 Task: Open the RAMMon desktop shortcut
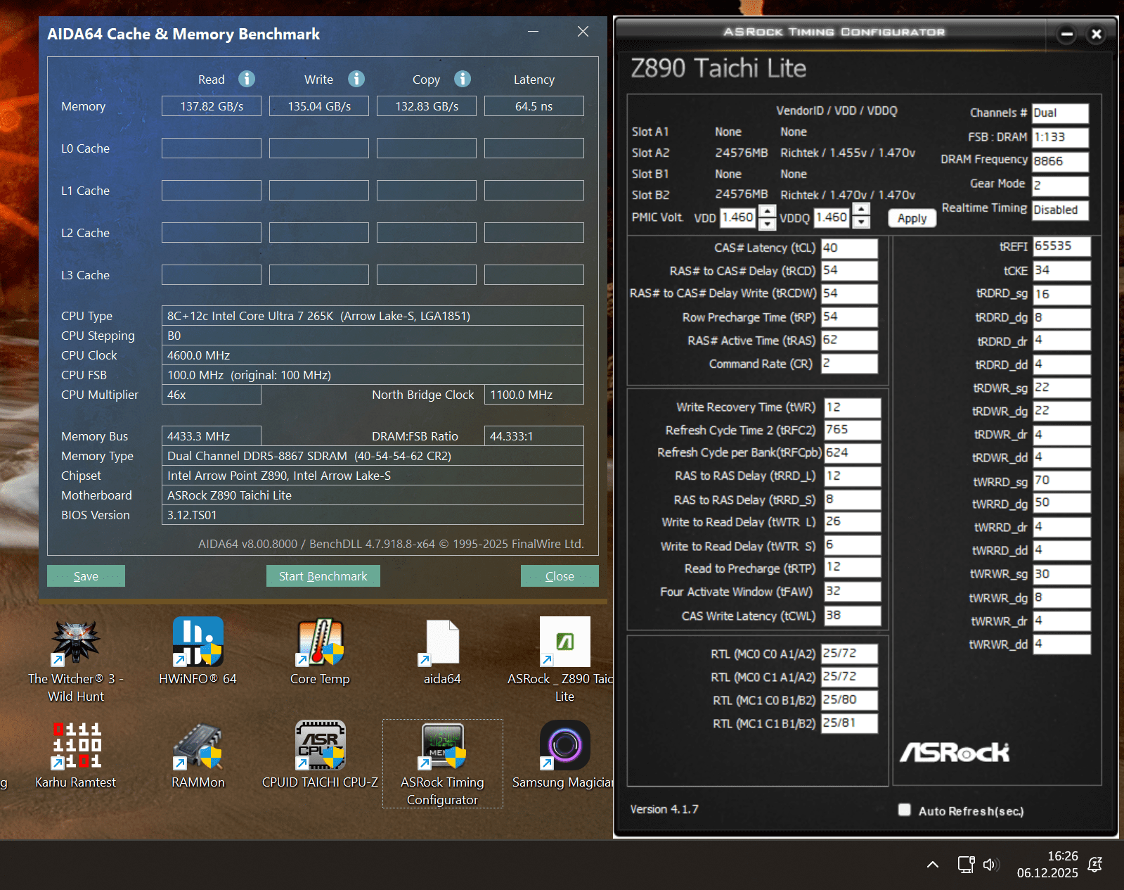[x=198, y=755]
